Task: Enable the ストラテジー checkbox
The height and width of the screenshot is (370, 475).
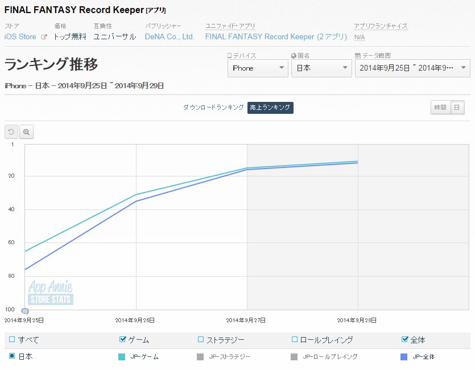Action: point(201,339)
